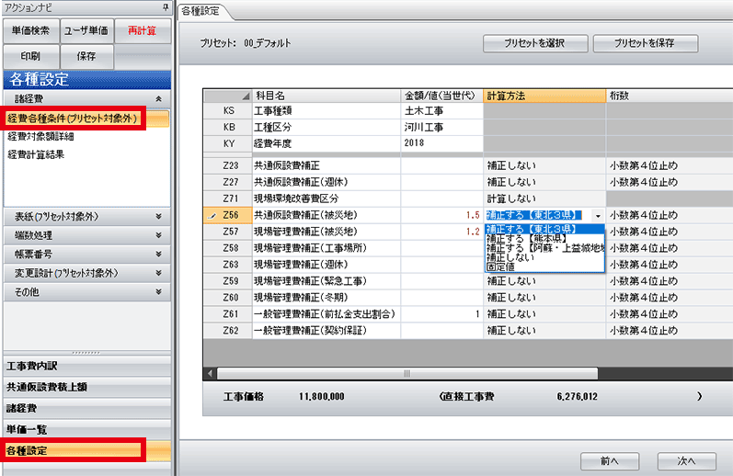This screenshot has height=476, width=733.
Task: Select 経費対象額詳細 in the list
Action: pyautogui.click(x=40, y=136)
